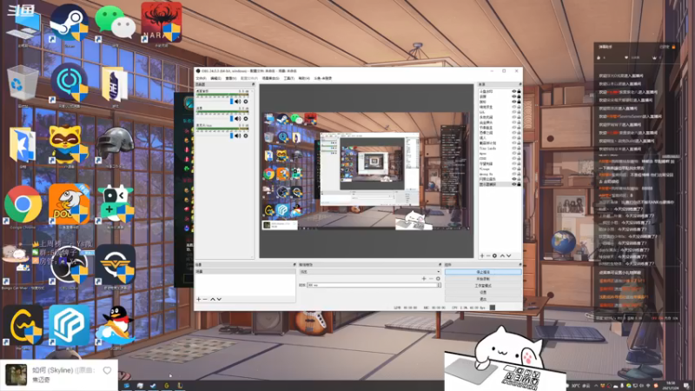Open the WeChat desktop shortcut
Screen dimensions: 695x391
[115, 23]
